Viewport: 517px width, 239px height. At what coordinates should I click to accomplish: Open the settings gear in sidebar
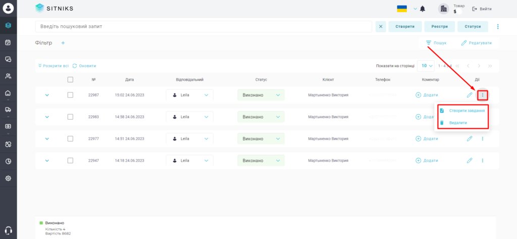(8, 178)
